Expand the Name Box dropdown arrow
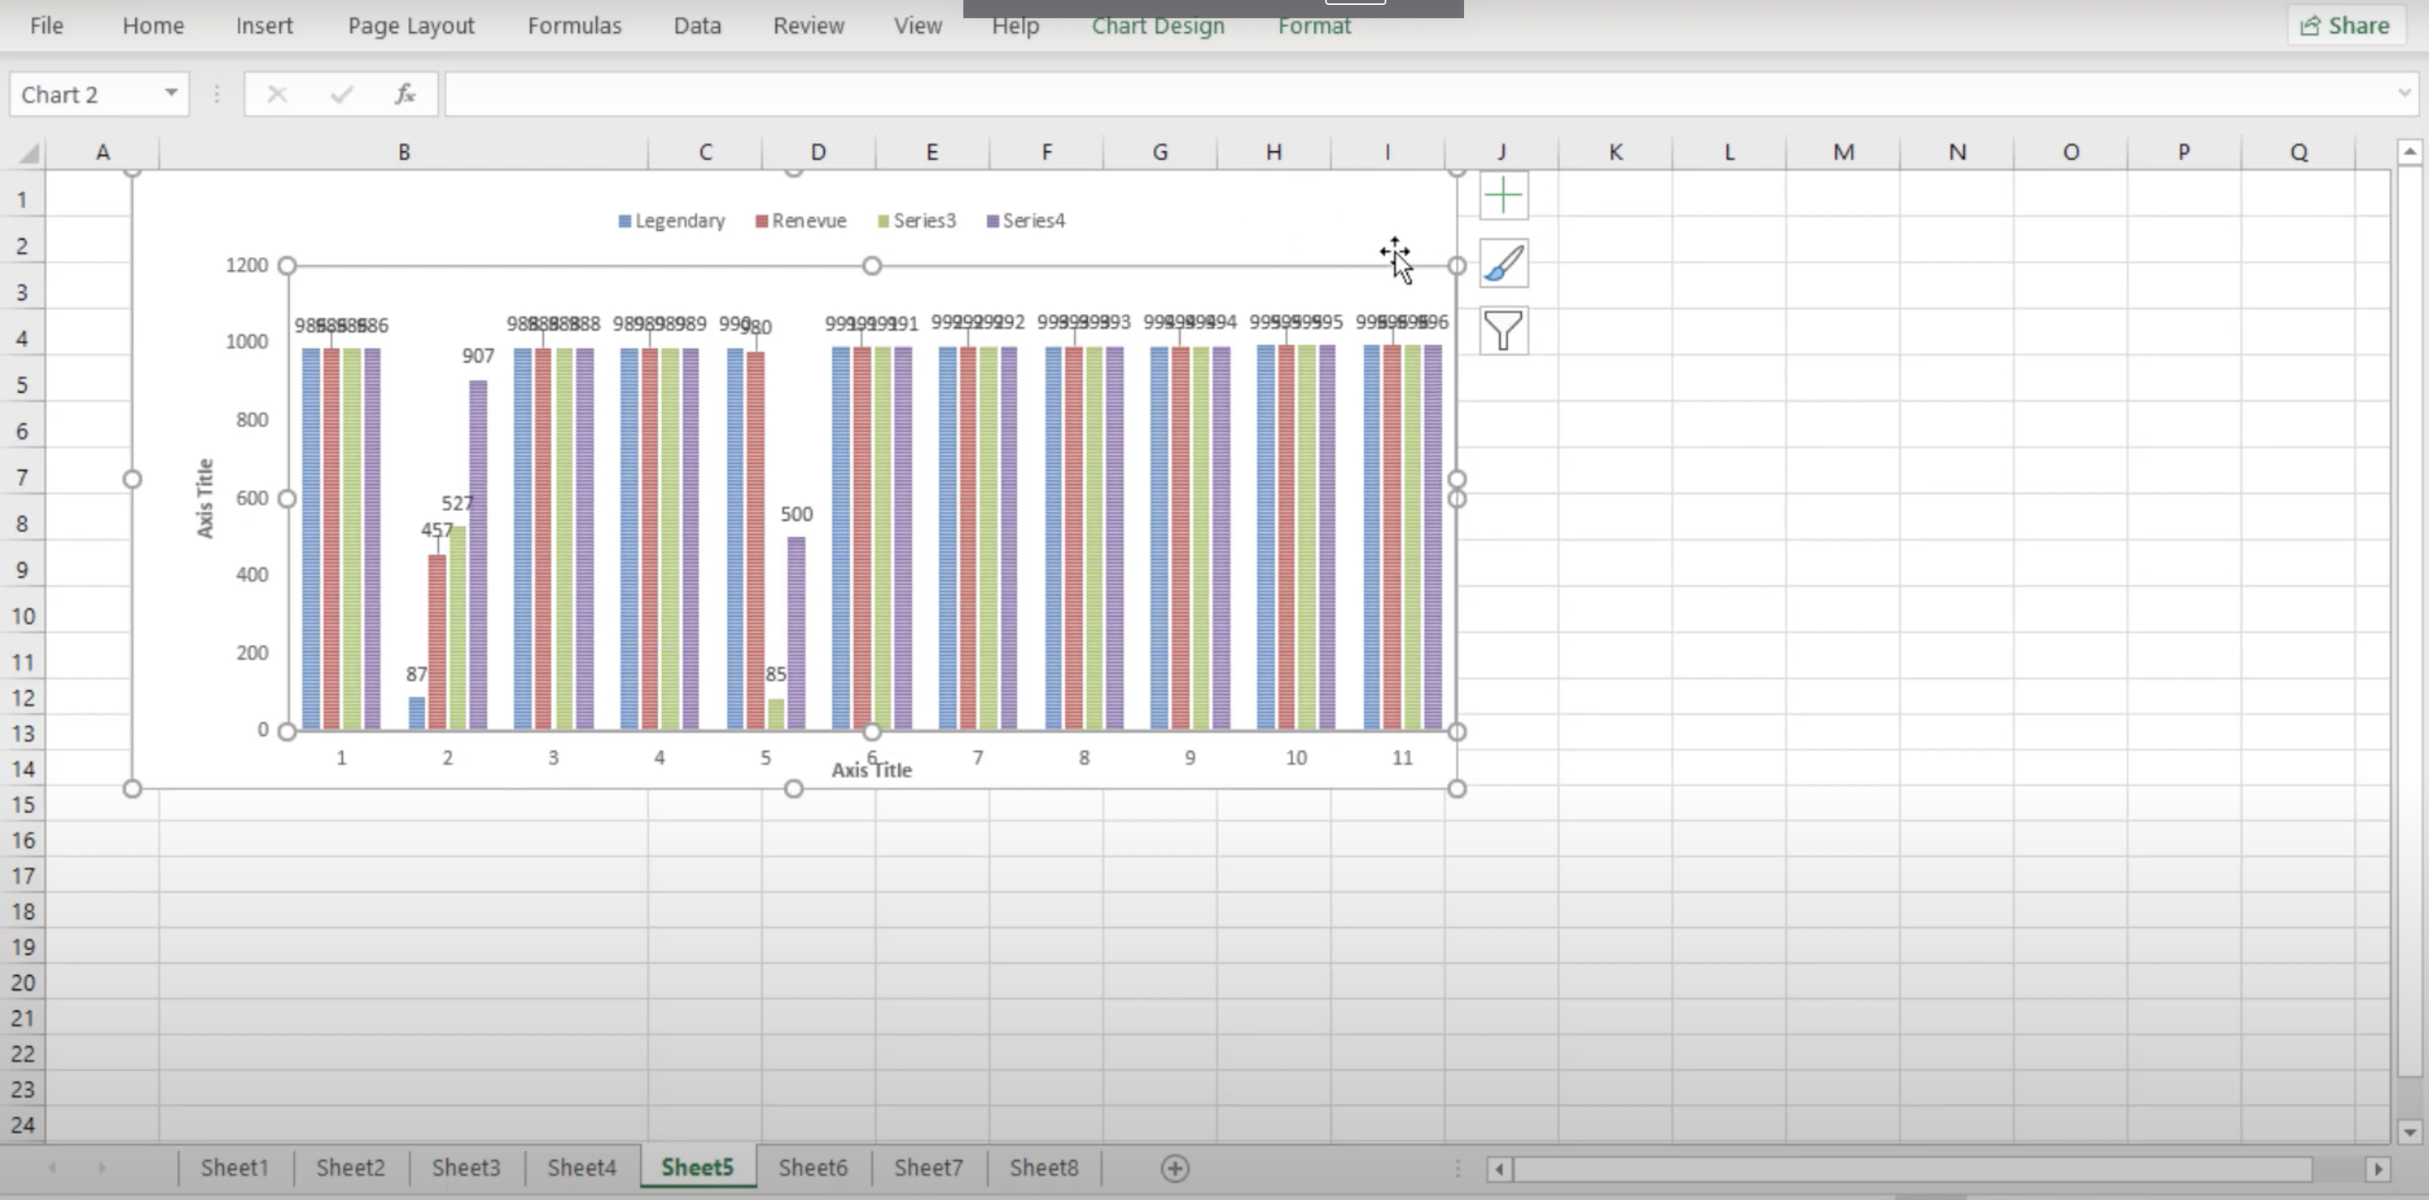The width and height of the screenshot is (2429, 1200). pyautogui.click(x=171, y=93)
